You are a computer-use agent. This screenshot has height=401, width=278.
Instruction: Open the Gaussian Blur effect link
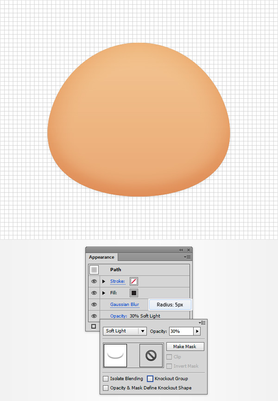124,305
